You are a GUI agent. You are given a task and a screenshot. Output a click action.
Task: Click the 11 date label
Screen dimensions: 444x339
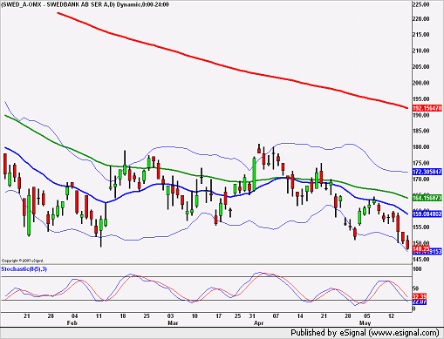(99, 316)
